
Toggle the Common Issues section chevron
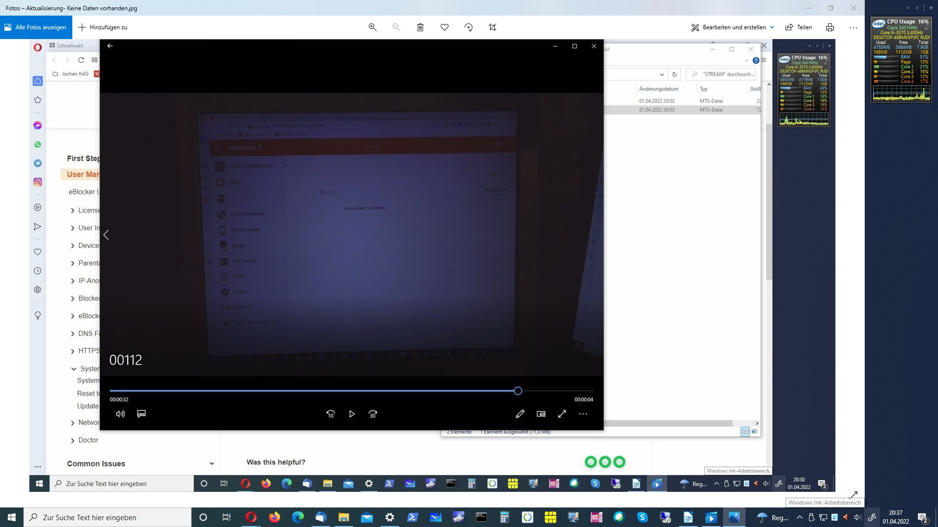point(212,464)
